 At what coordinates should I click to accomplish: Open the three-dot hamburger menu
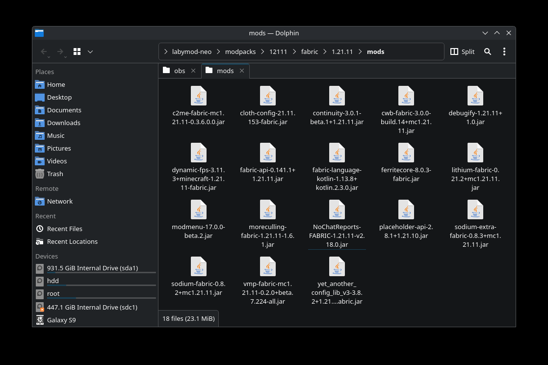pyautogui.click(x=504, y=52)
